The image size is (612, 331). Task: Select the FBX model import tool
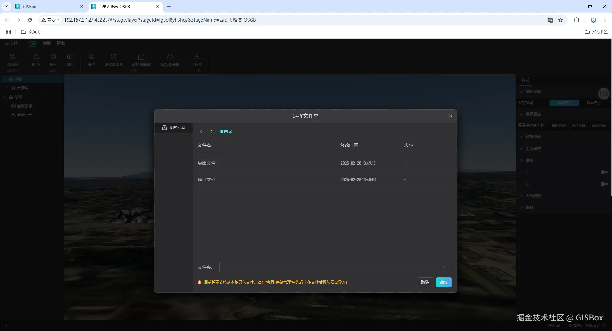tap(53, 60)
